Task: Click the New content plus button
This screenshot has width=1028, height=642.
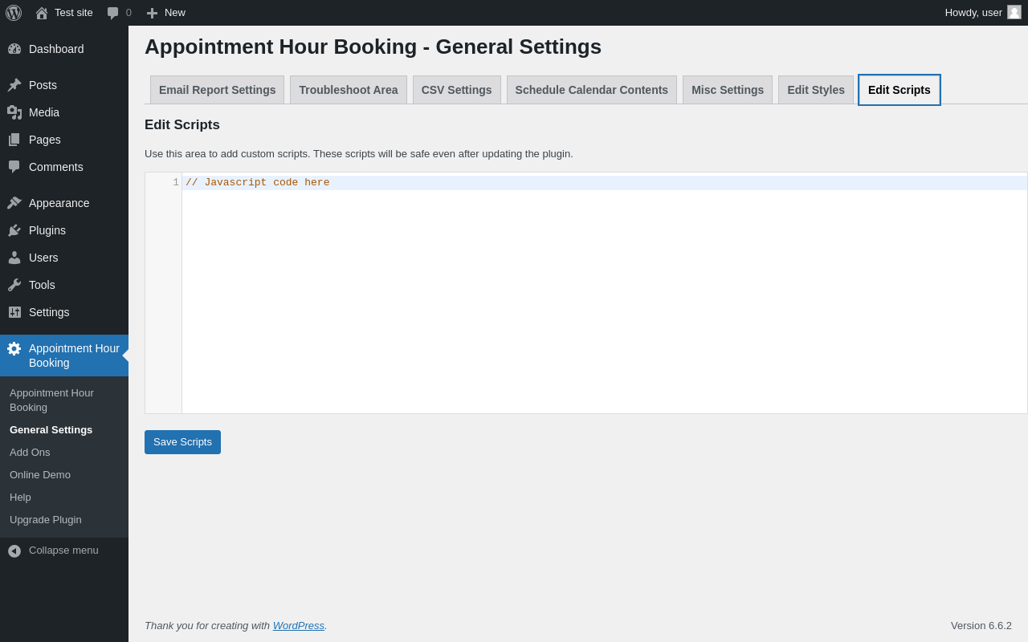Action: pos(166,13)
